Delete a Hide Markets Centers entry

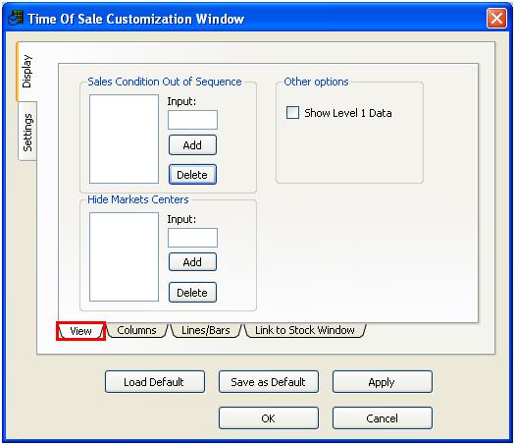click(193, 293)
